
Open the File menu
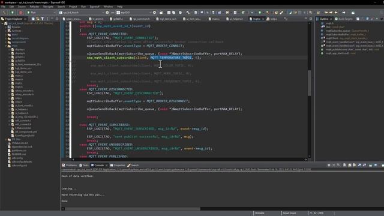(x=3, y=7)
